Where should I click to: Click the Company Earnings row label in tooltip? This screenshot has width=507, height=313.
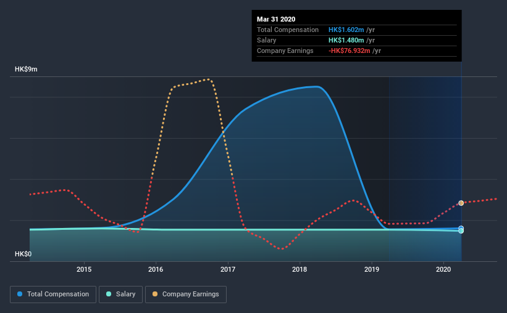click(285, 51)
